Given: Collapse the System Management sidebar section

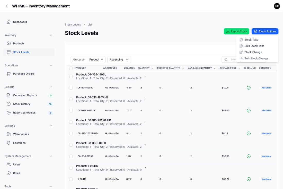Looking at the screenshot, I should [x=51, y=156].
